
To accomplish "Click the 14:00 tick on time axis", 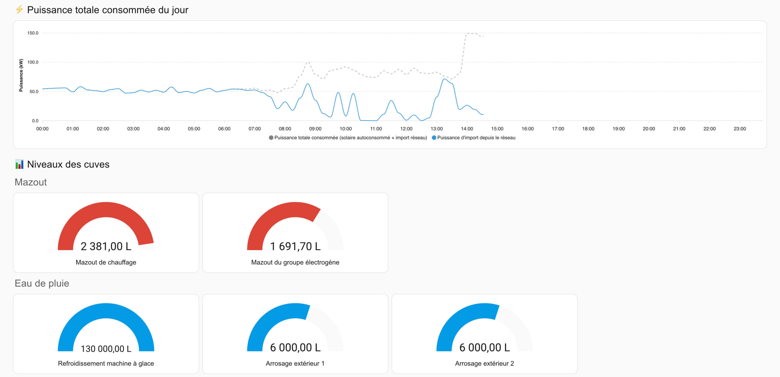I will pyautogui.click(x=467, y=129).
